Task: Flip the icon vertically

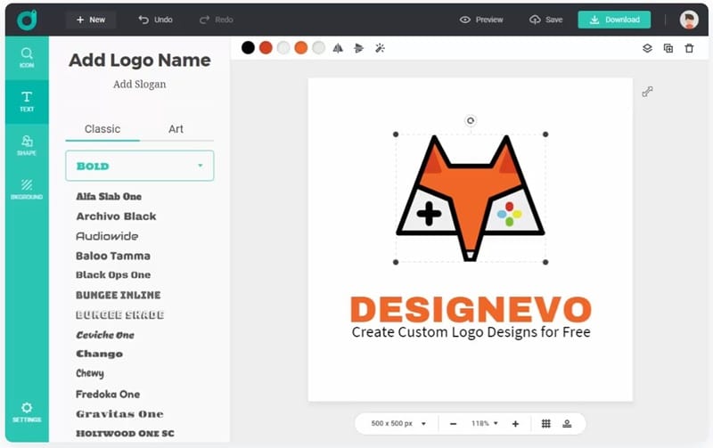Action: coord(359,48)
